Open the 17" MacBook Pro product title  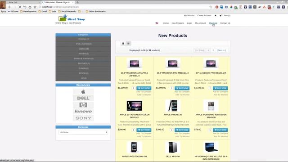pyautogui.click(x=211, y=73)
